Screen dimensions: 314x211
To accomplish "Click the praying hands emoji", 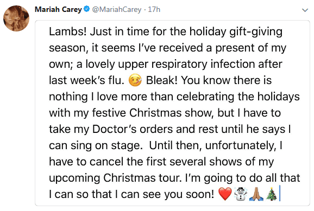I will click(256, 194).
